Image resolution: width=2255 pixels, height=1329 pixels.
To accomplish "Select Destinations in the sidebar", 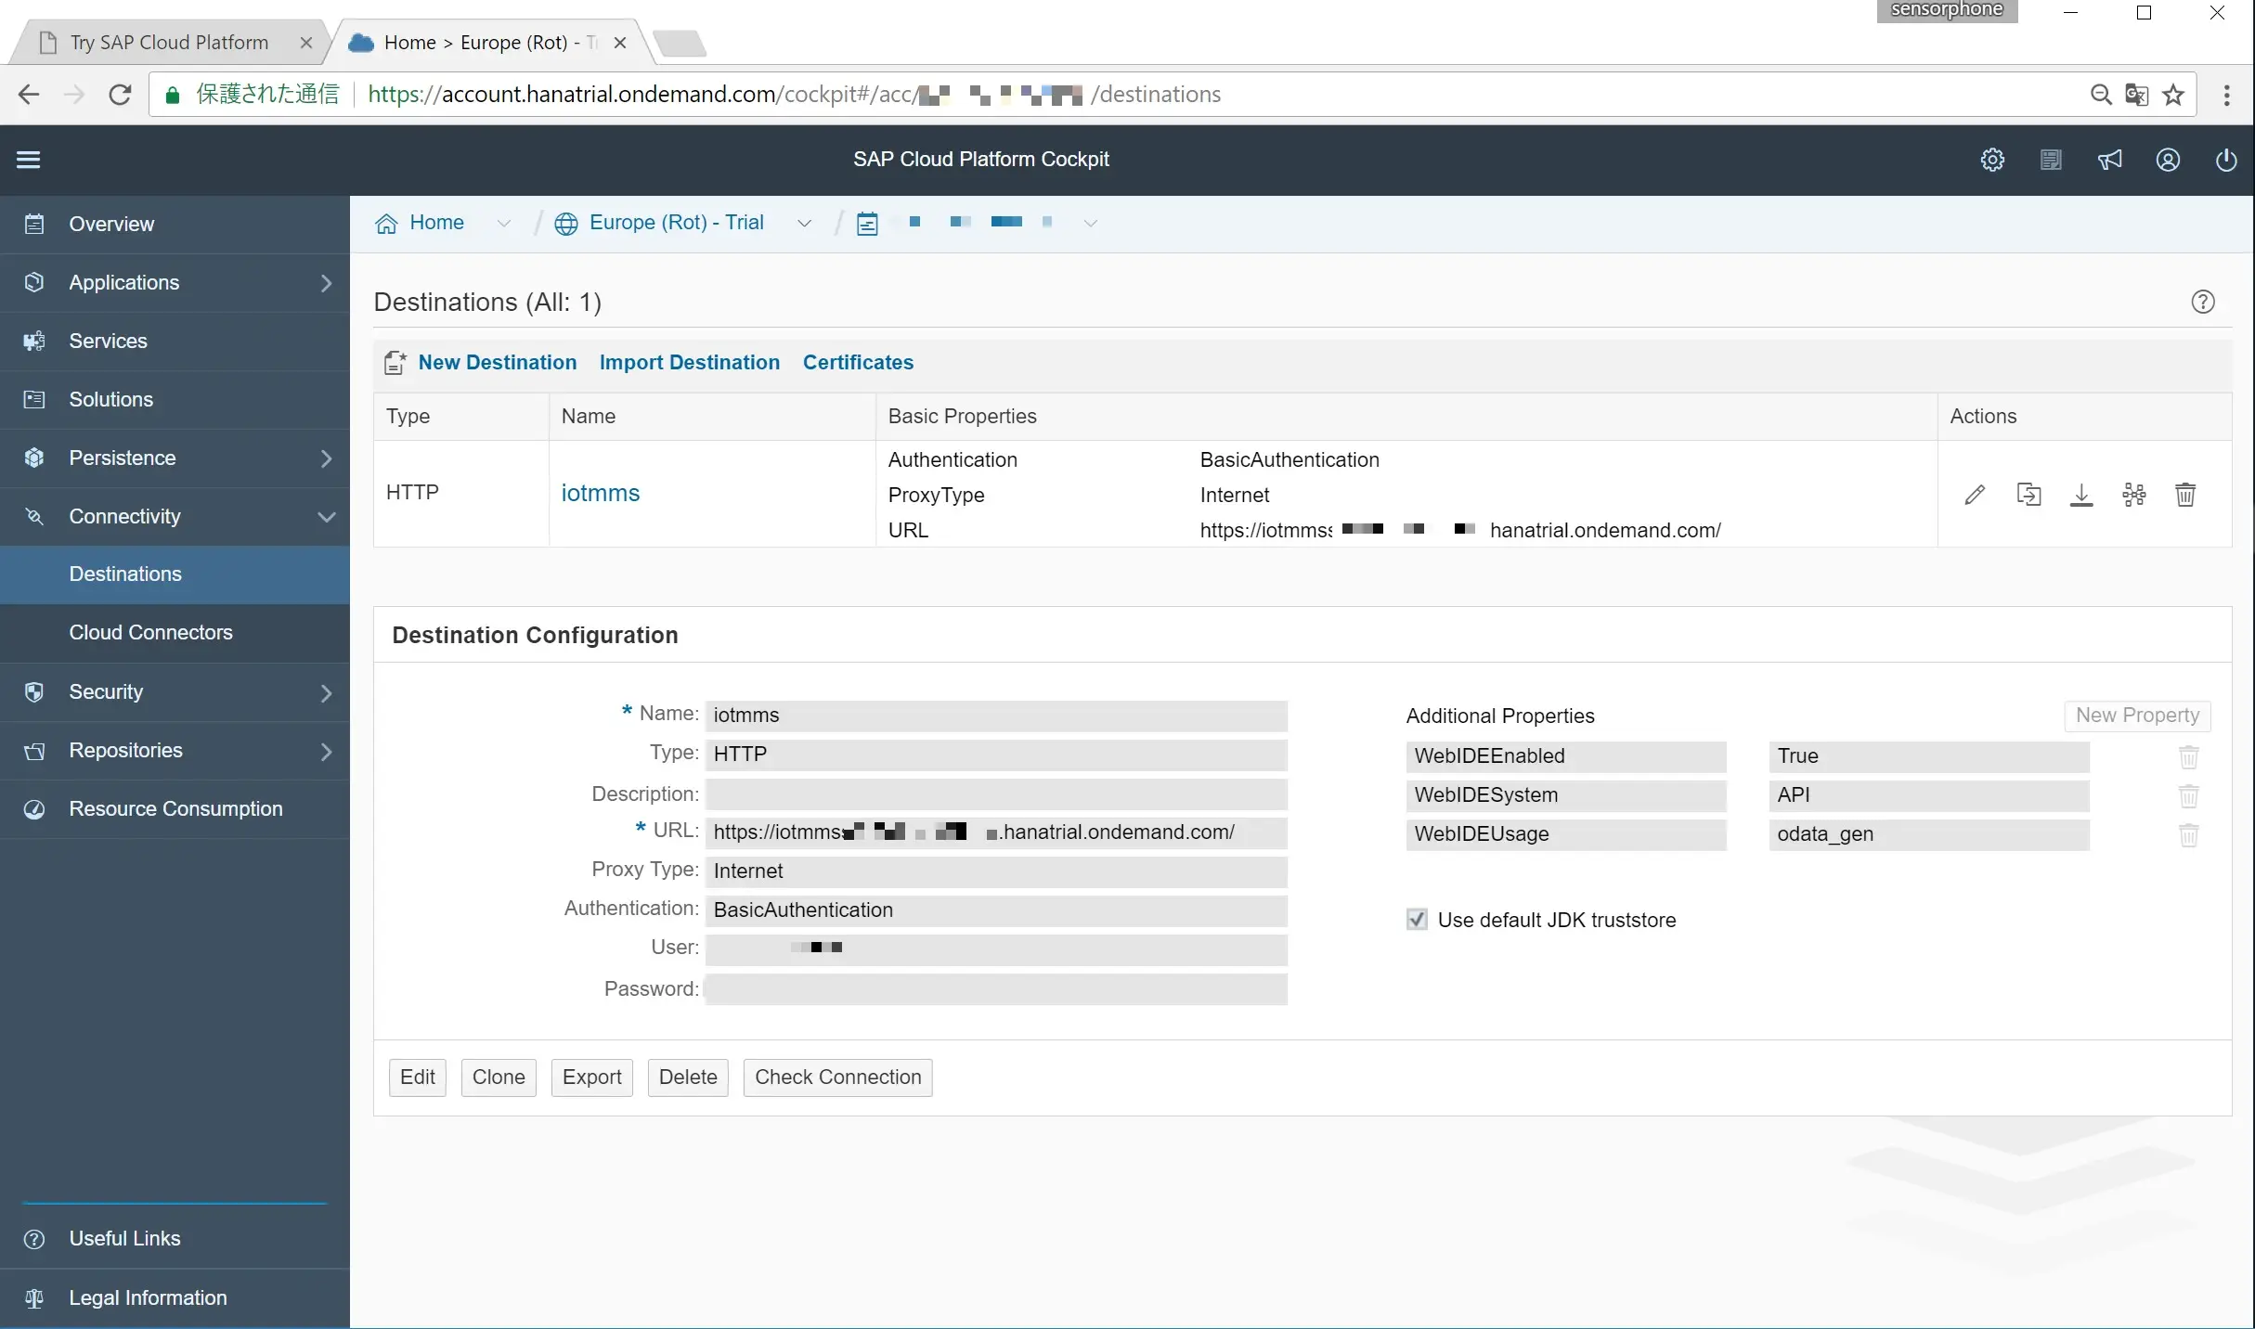I will point(175,574).
